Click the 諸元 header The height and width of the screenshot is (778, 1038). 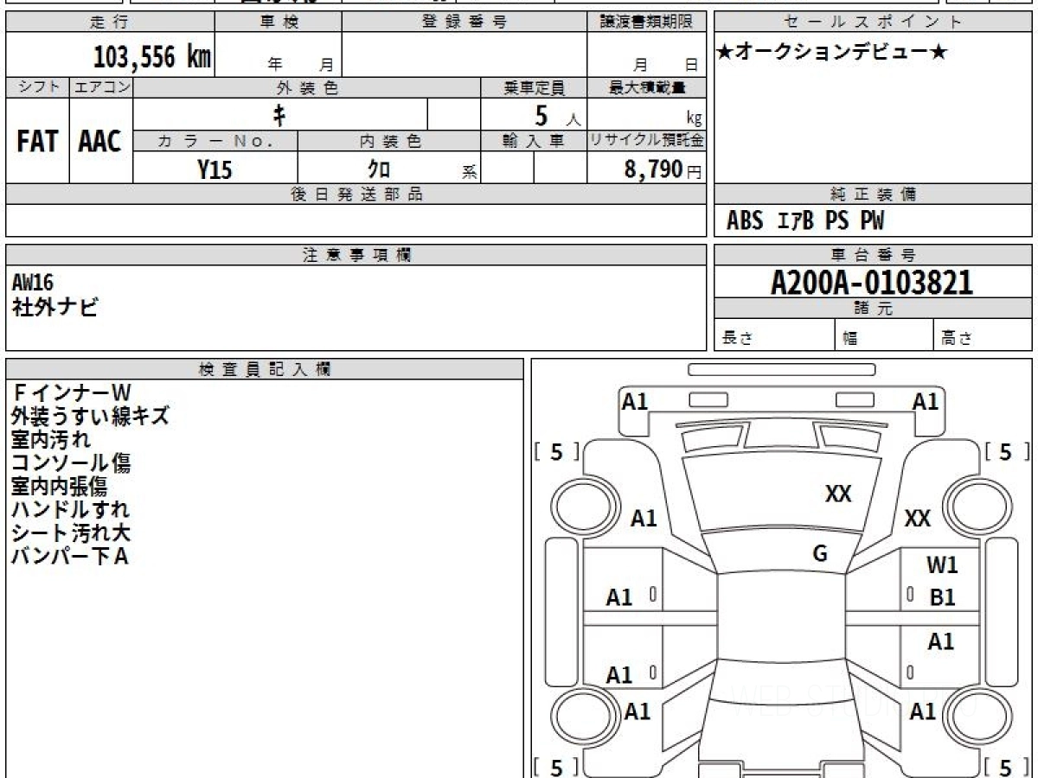pos(873,309)
